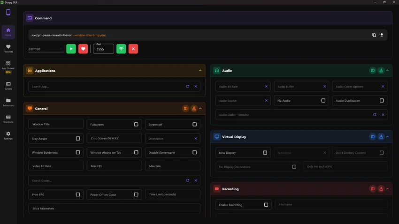The width and height of the screenshot is (399, 224).
Task: Check Disable Screensaver
Action: (x=194, y=152)
